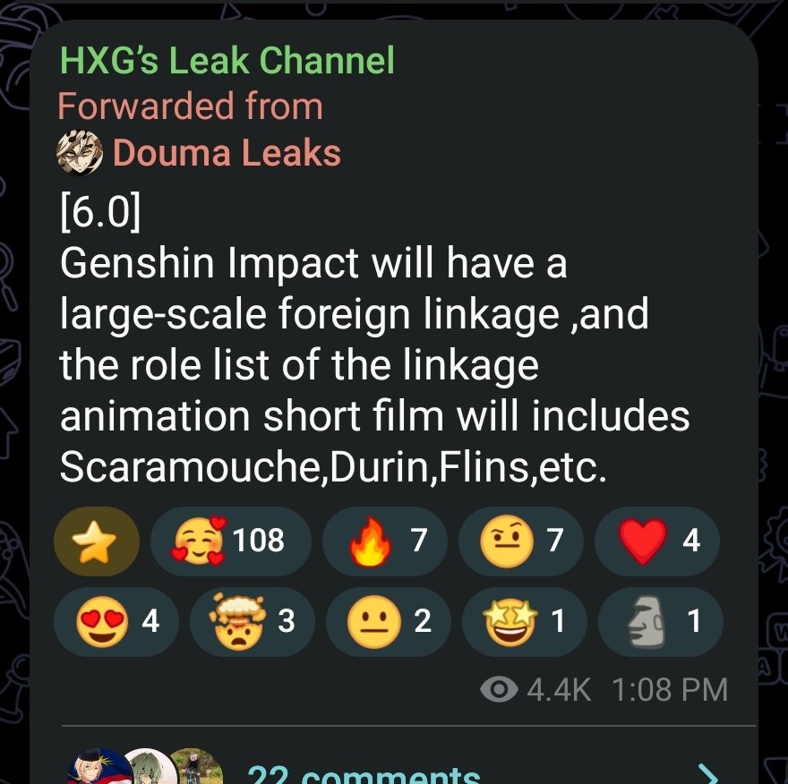The width and height of the screenshot is (788, 784).
Task: Tap the red heart reaction
Action: 657,541
